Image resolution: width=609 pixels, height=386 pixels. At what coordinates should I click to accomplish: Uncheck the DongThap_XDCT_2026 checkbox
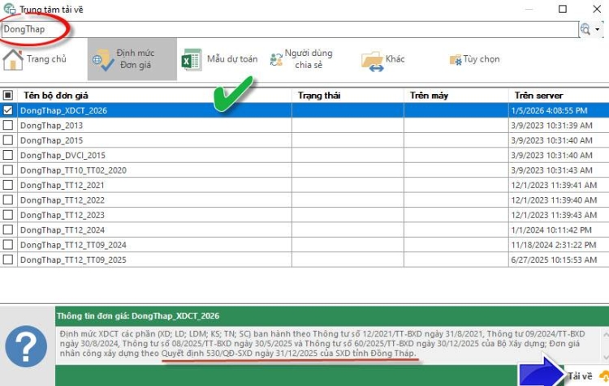(x=8, y=109)
